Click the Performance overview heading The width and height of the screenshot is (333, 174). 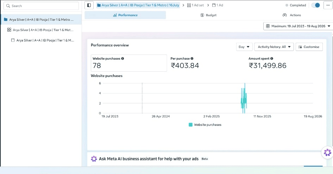[110, 45]
